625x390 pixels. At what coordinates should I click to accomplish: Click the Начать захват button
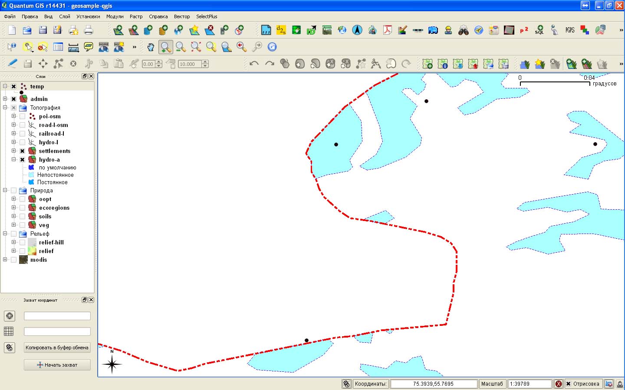tap(57, 365)
